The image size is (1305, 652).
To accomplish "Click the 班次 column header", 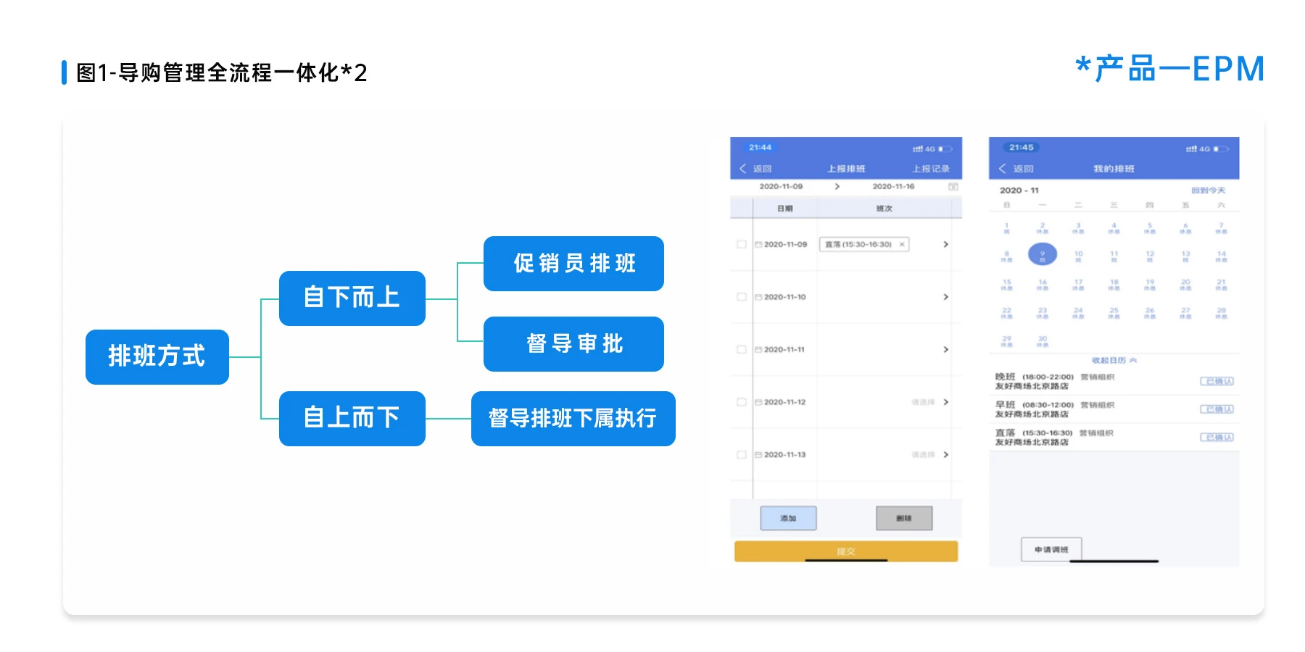I will [884, 209].
